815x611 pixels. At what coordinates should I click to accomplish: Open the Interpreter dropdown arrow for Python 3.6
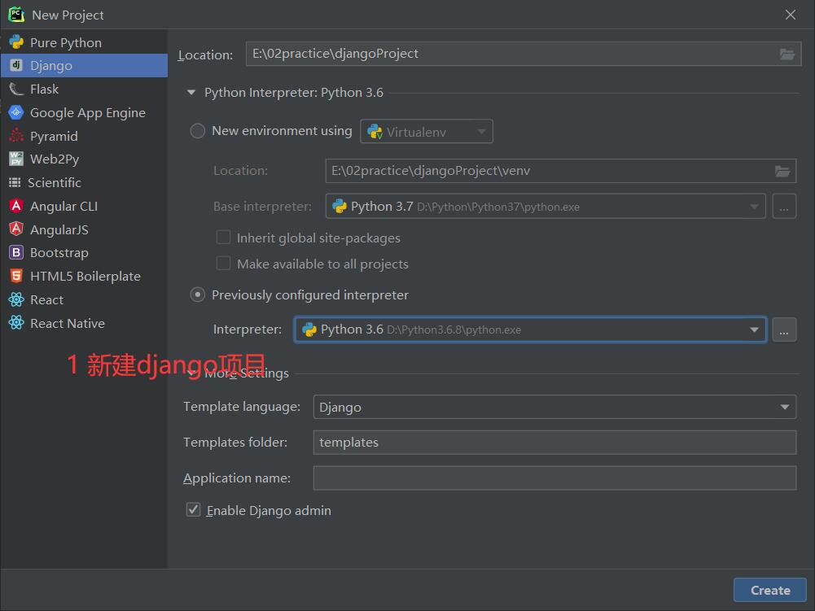point(754,330)
